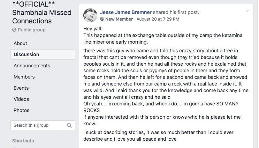Click the globe icon beside Public group
Screen dimensions: 259x148
point(14,30)
